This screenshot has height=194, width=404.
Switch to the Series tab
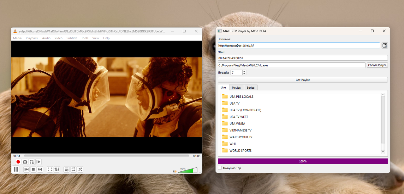point(251,88)
